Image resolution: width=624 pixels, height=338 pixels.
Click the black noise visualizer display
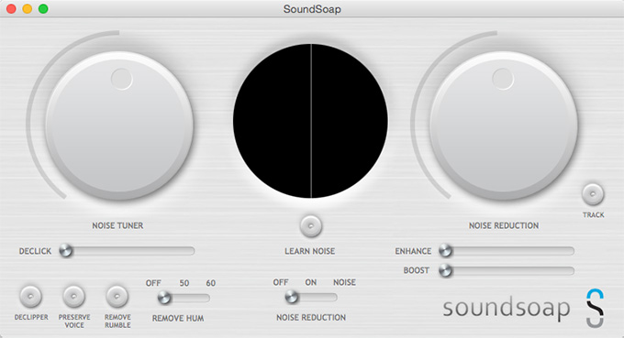310,121
